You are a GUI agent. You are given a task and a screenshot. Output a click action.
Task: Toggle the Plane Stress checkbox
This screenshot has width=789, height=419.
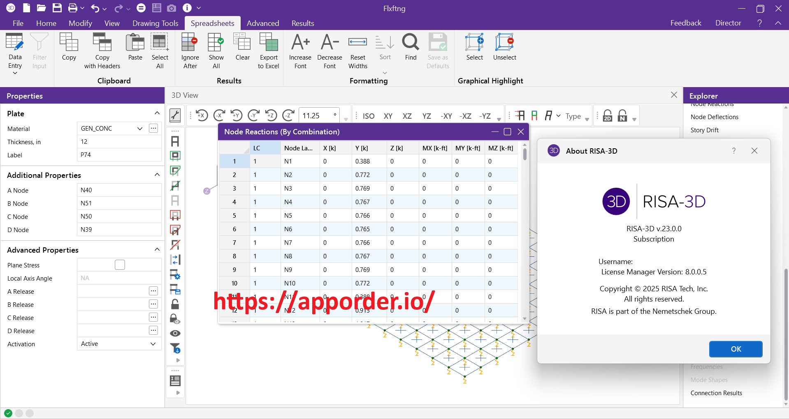120,265
